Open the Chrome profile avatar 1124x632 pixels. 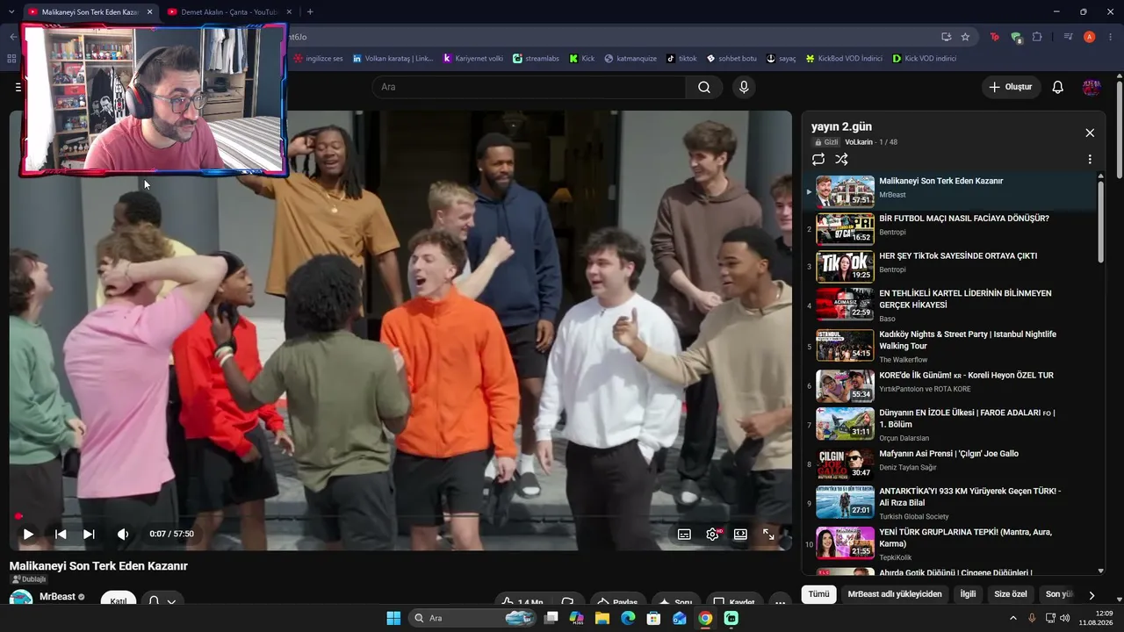coord(1089,37)
